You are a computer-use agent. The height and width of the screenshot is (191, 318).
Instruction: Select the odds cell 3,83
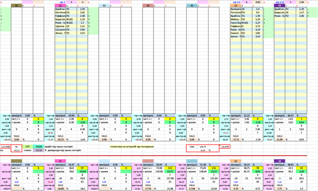[x=258, y=33]
